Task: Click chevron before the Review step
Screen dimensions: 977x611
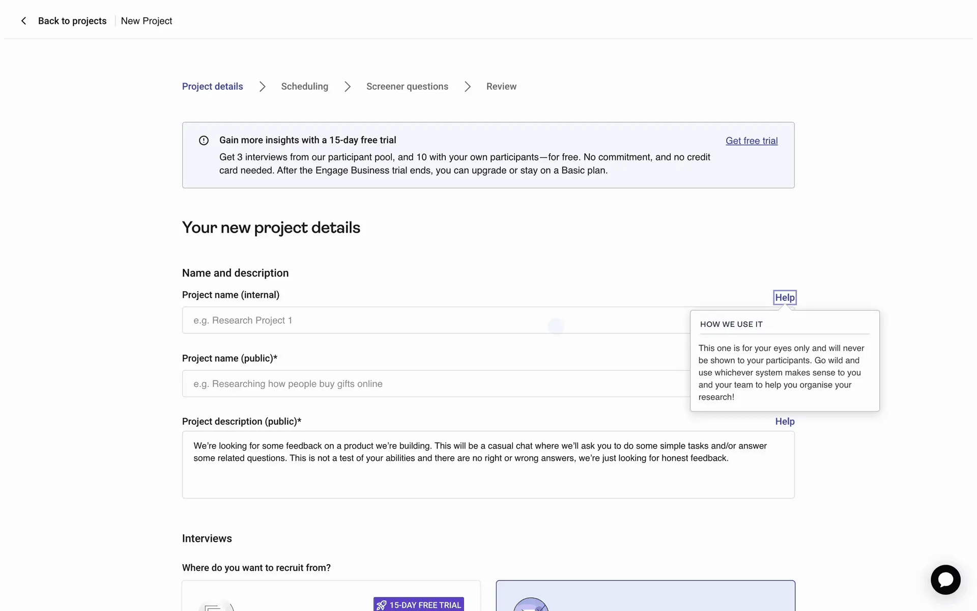Action: click(x=467, y=87)
